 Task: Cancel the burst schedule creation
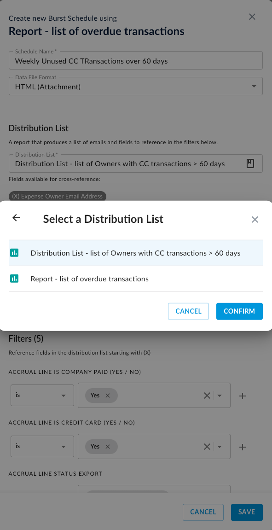pyautogui.click(x=203, y=512)
